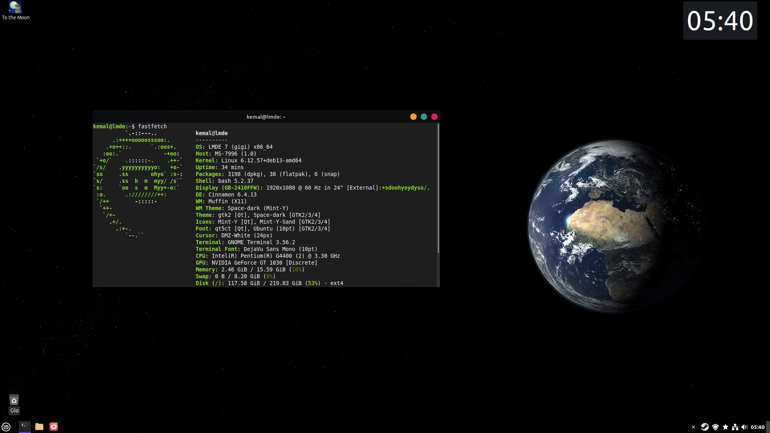Launch Firefox from the panel
This screenshot has height=433, width=770.
[x=54, y=427]
